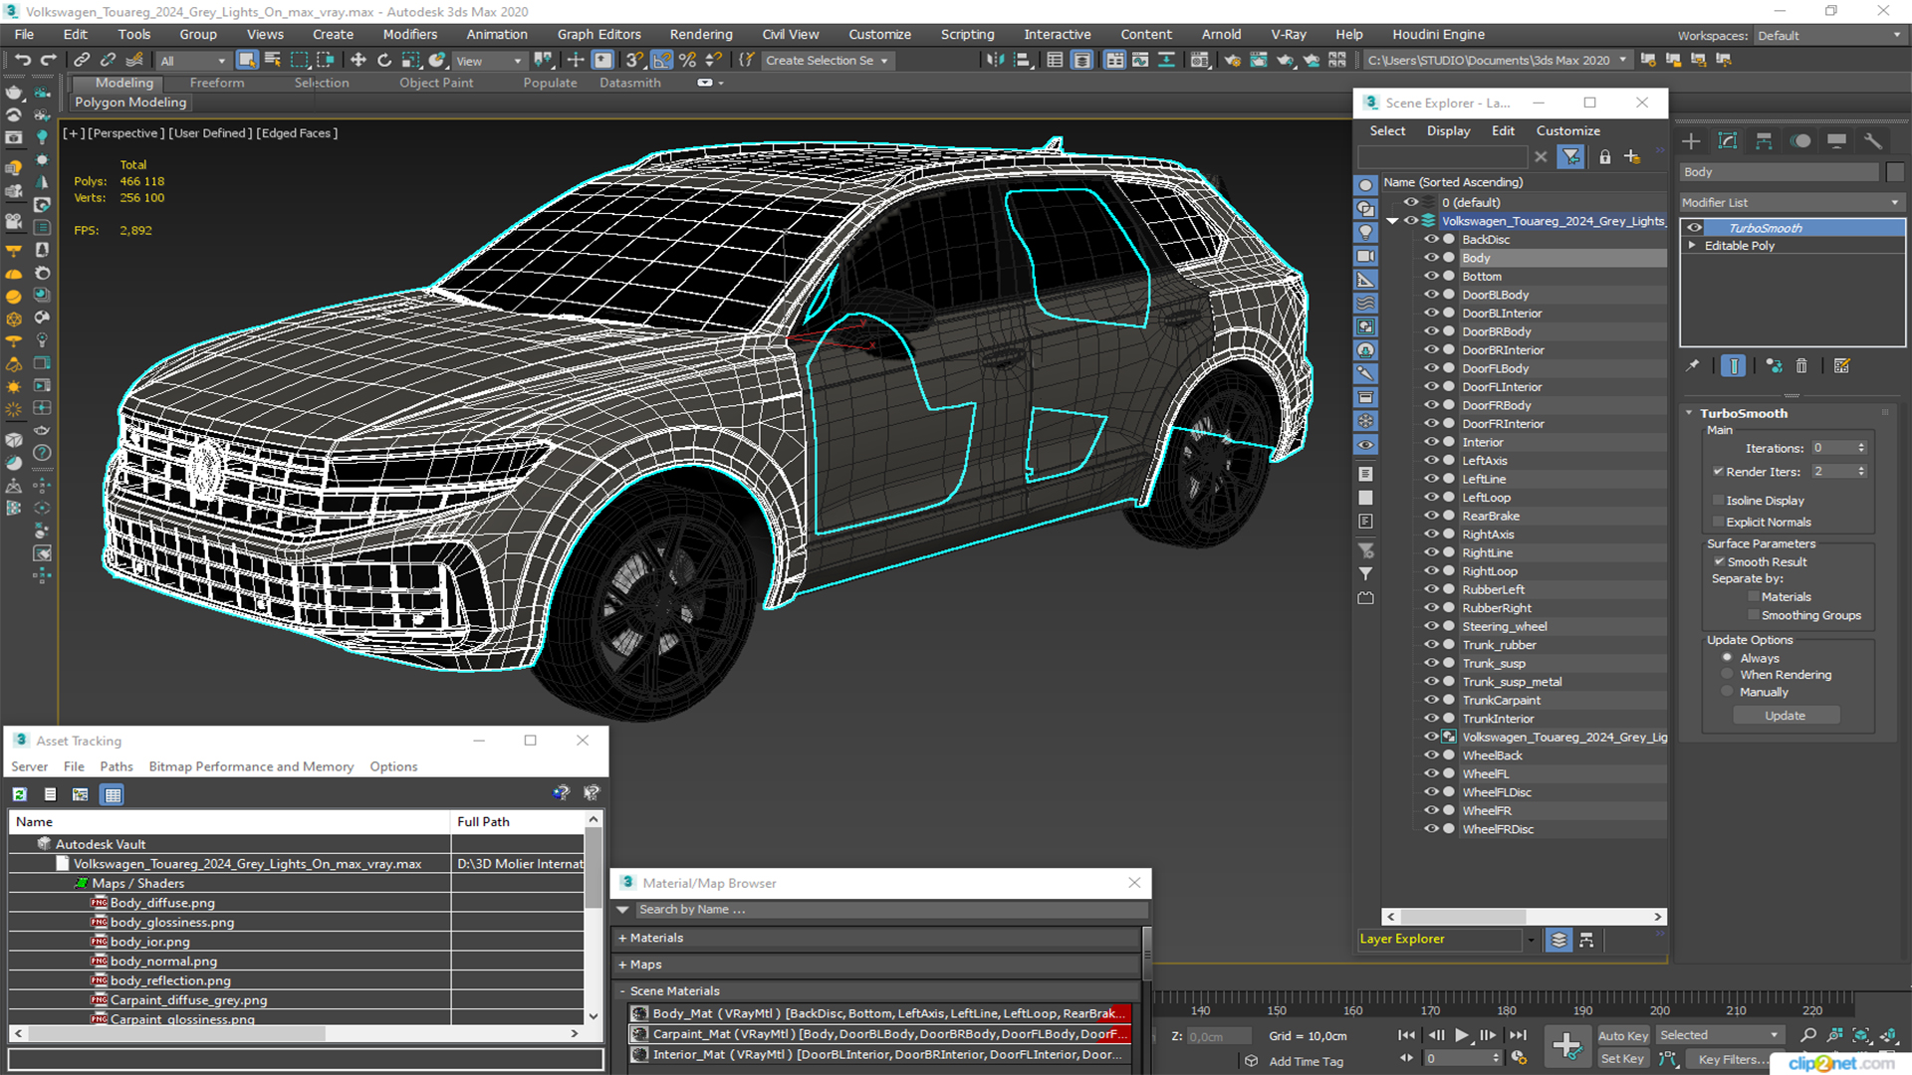
Task: Open the Modifiers menu
Action: pyautogui.click(x=408, y=33)
